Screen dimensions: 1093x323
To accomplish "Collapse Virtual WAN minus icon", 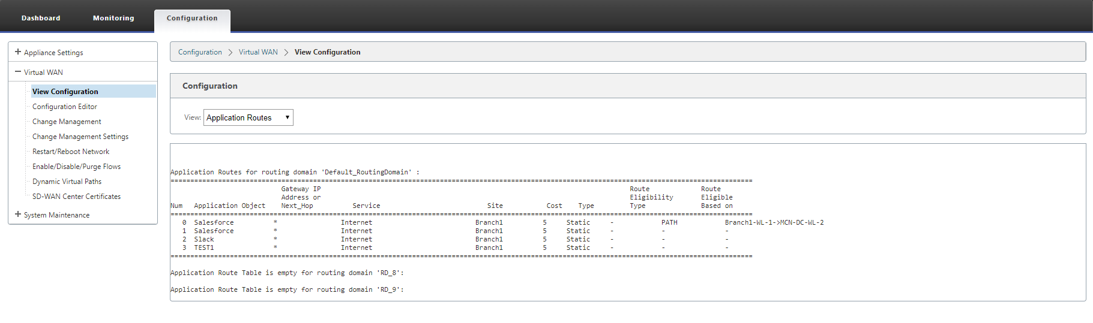I will (18, 72).
